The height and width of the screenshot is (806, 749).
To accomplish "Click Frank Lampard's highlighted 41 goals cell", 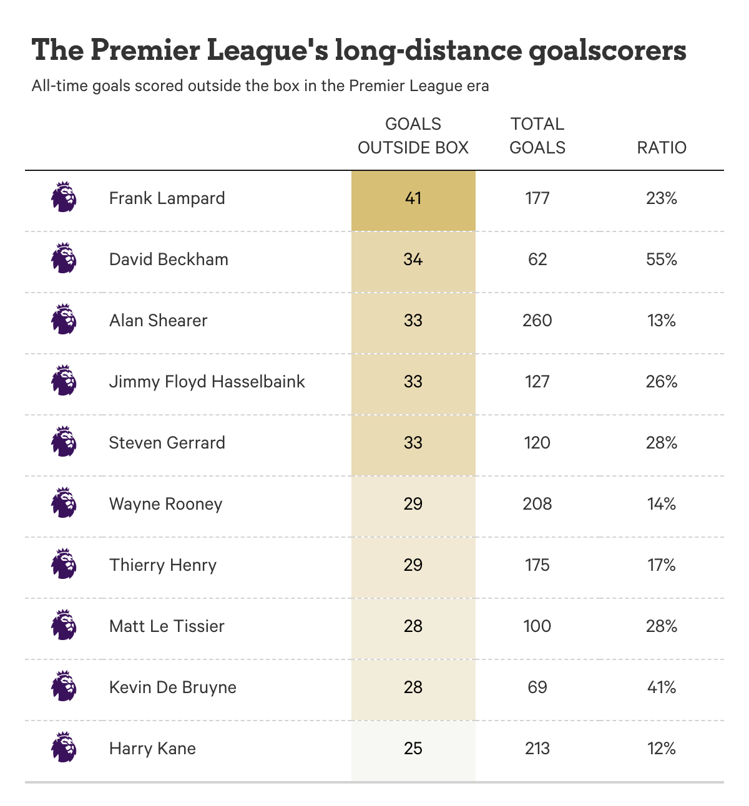I will click(x=413, y=198).
